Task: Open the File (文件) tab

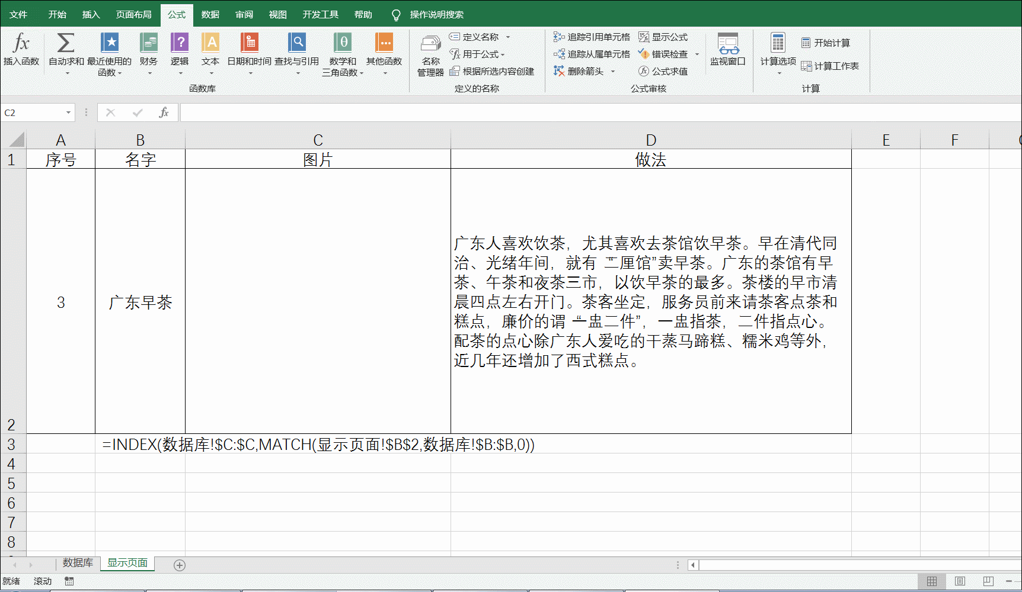Action: point(18,14)
